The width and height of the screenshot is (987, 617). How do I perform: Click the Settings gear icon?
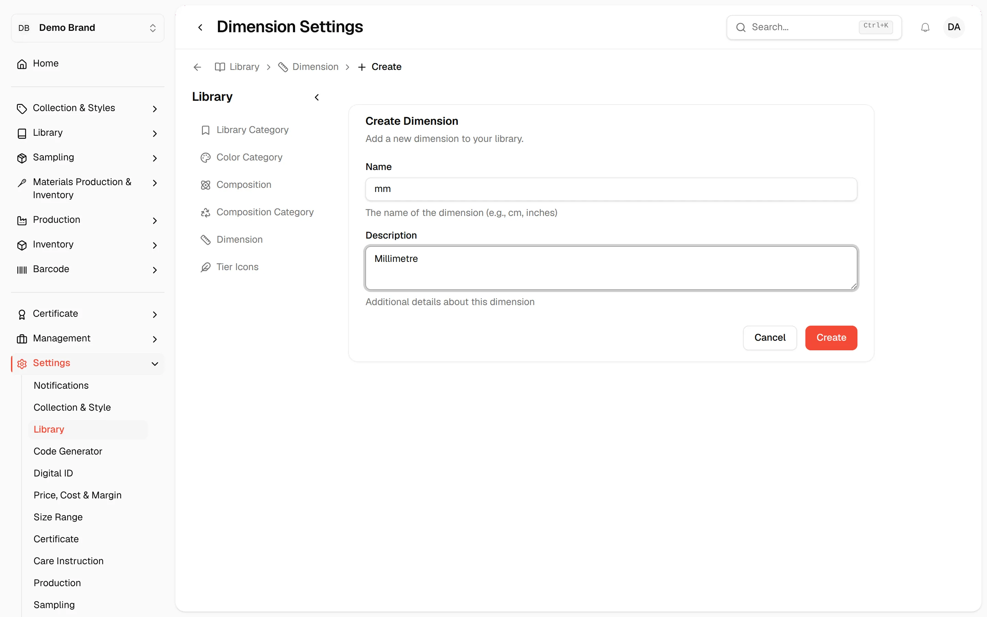coord(22,364)
